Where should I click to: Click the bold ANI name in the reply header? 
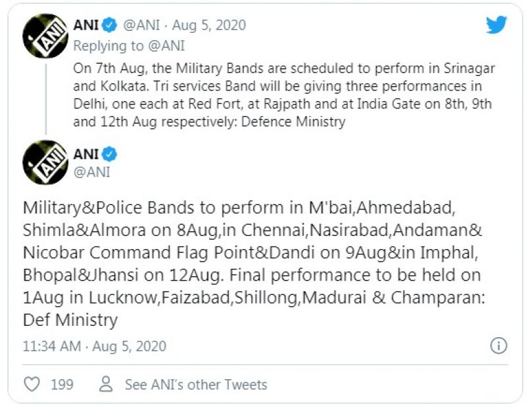click(x=85, y=26)
